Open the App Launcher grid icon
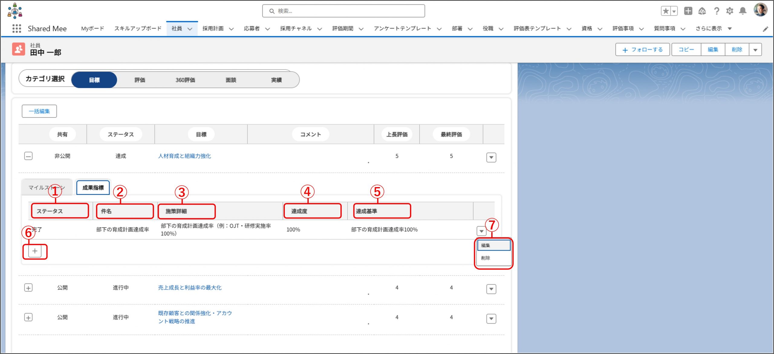 (17, 29)
